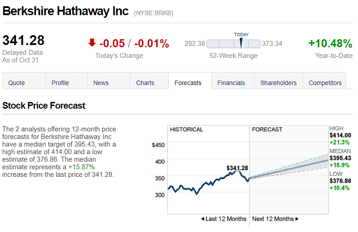Click the Berkshire Hathaway Inc title
Image resolution: width=358 pixels, height=232 pixels.
[65, 11]
